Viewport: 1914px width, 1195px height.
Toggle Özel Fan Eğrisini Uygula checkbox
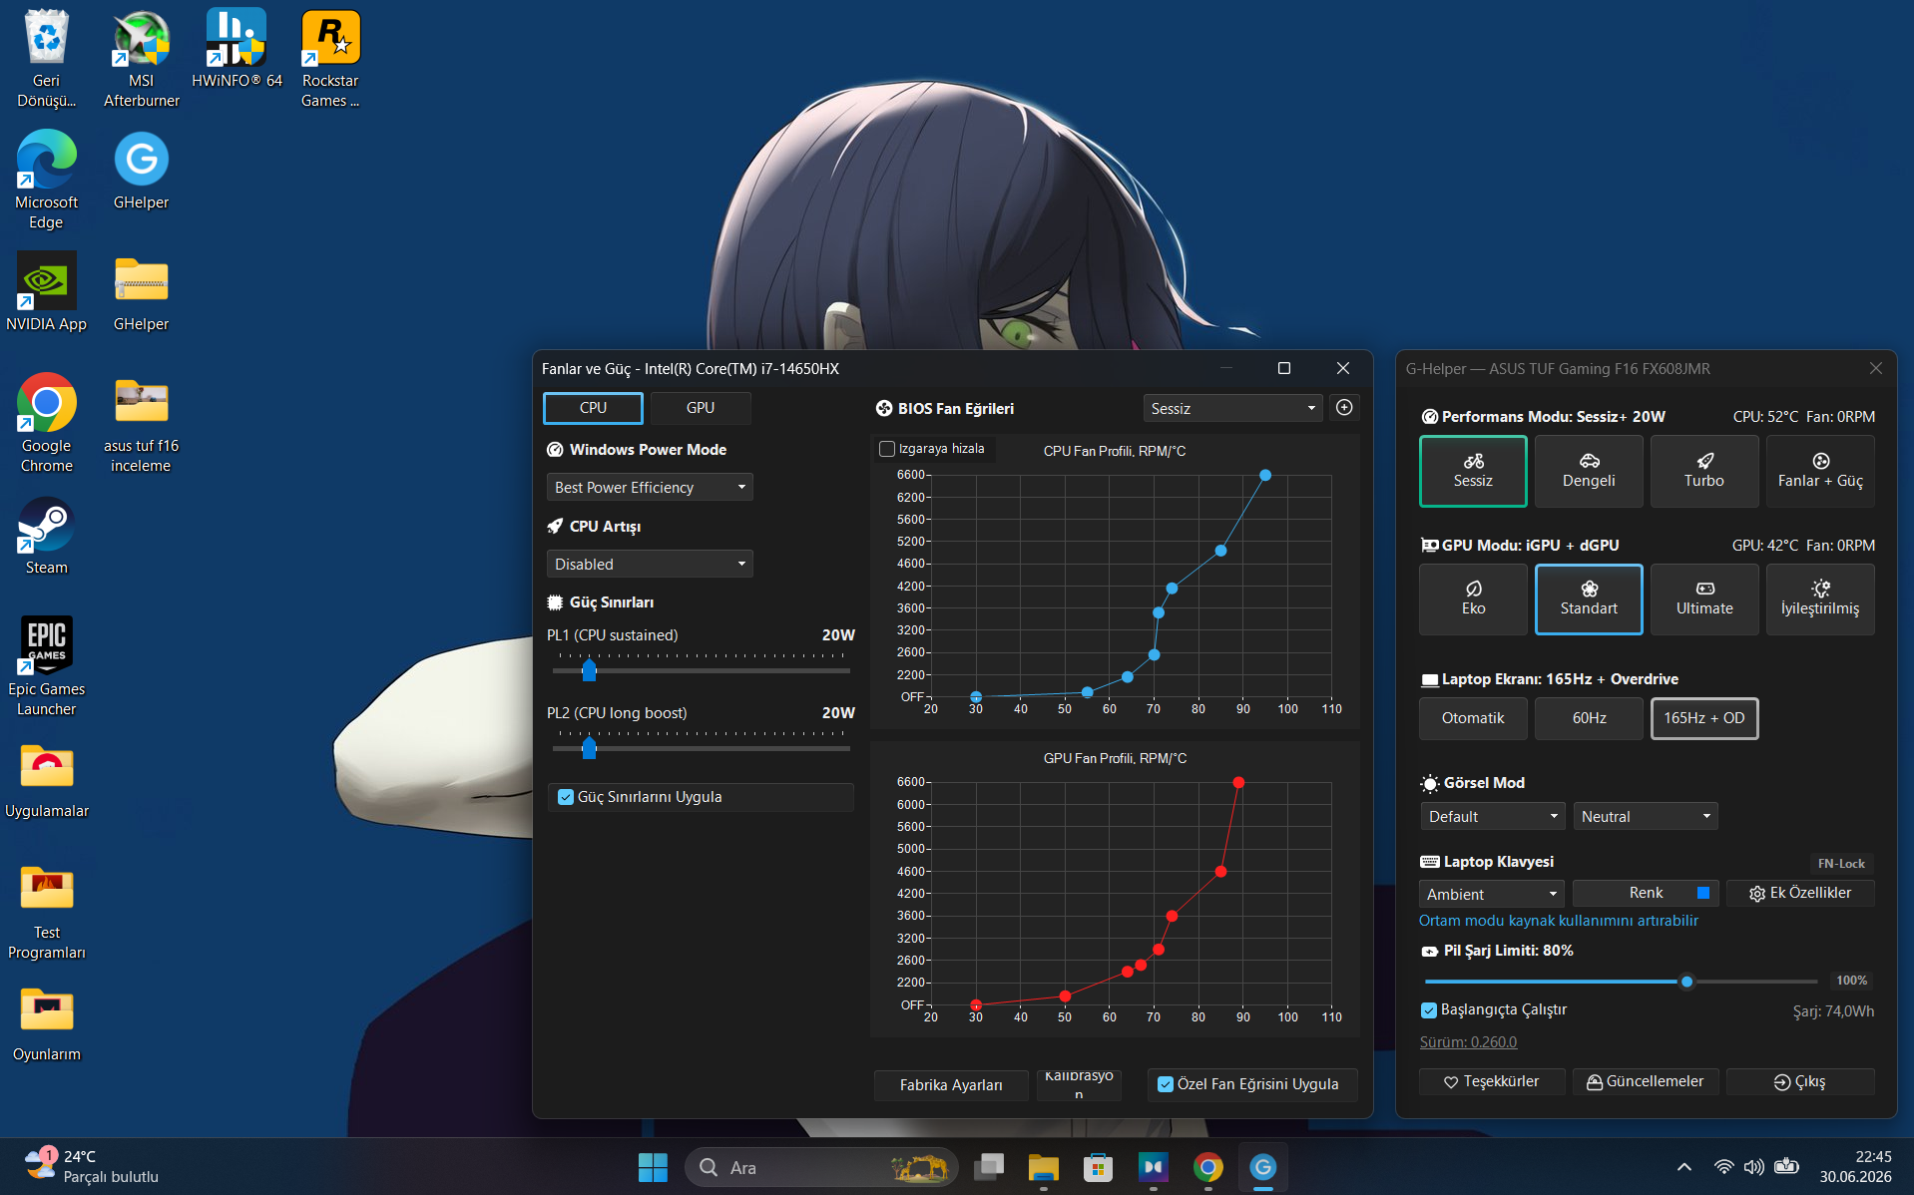tap(1165, 1084)
